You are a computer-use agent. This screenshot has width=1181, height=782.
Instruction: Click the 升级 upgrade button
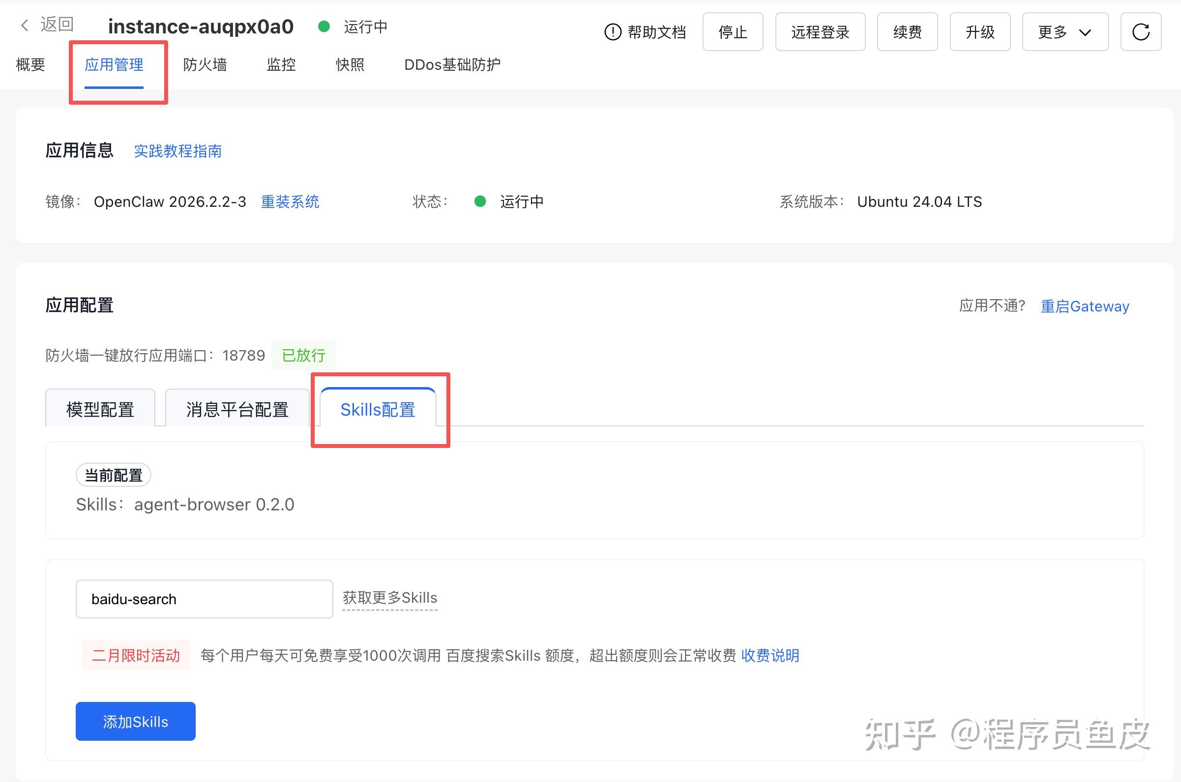click(979, 32)
